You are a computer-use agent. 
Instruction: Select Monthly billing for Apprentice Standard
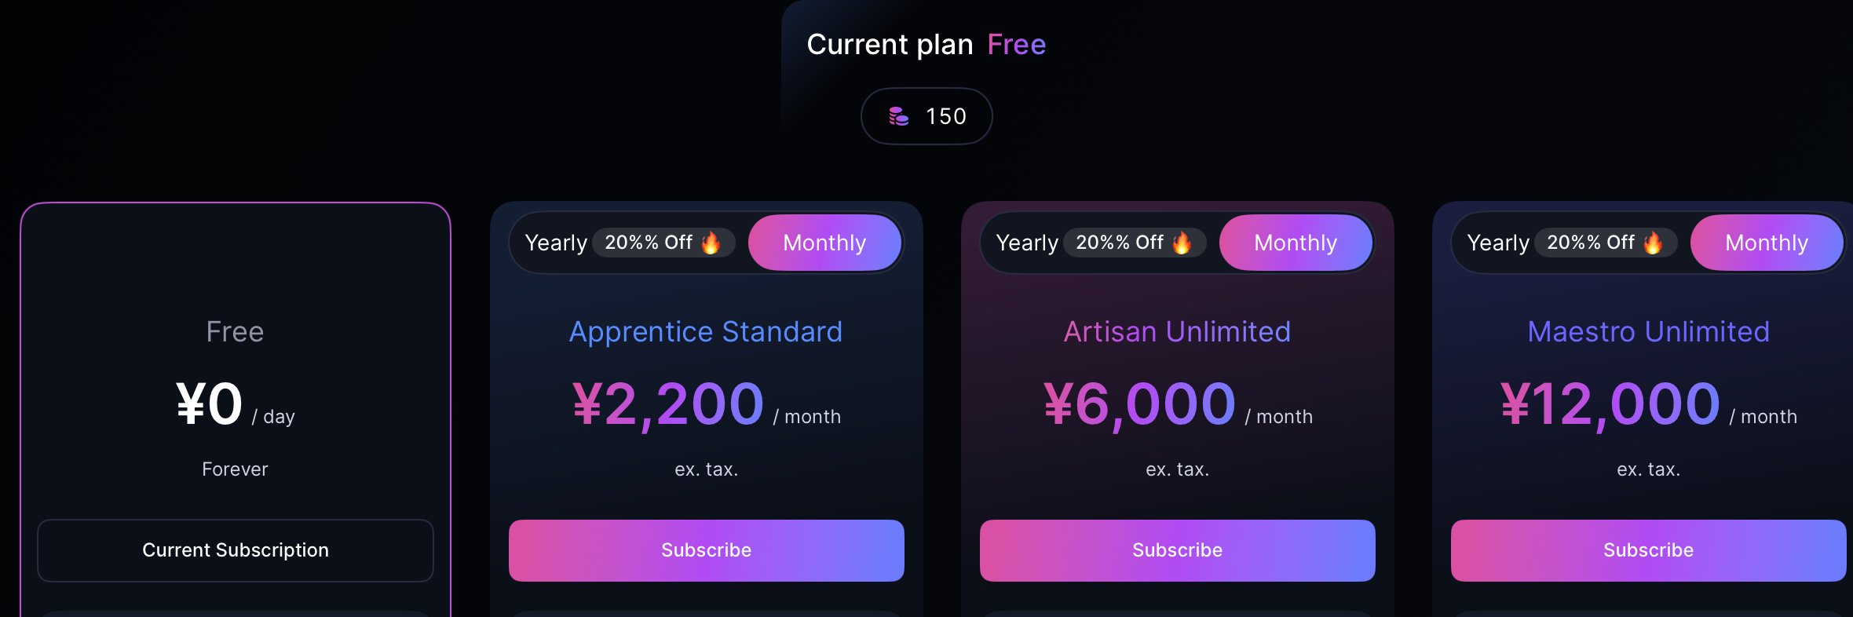click(x=824, y=243)
